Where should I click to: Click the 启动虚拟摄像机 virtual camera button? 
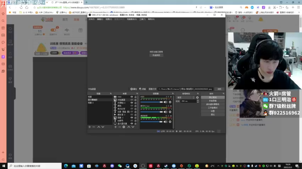tap(213, 104)
